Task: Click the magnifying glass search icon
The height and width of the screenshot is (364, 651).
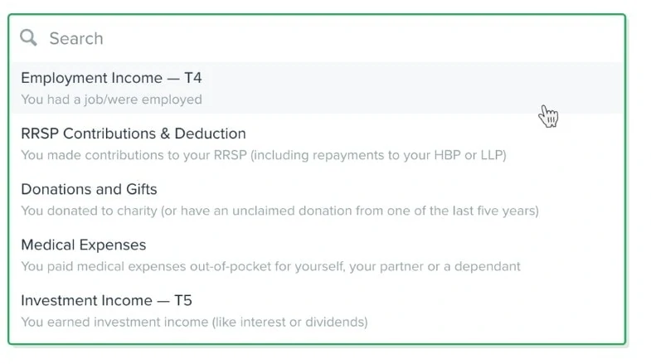Action: pyautogui.click(x=29, y=38)
